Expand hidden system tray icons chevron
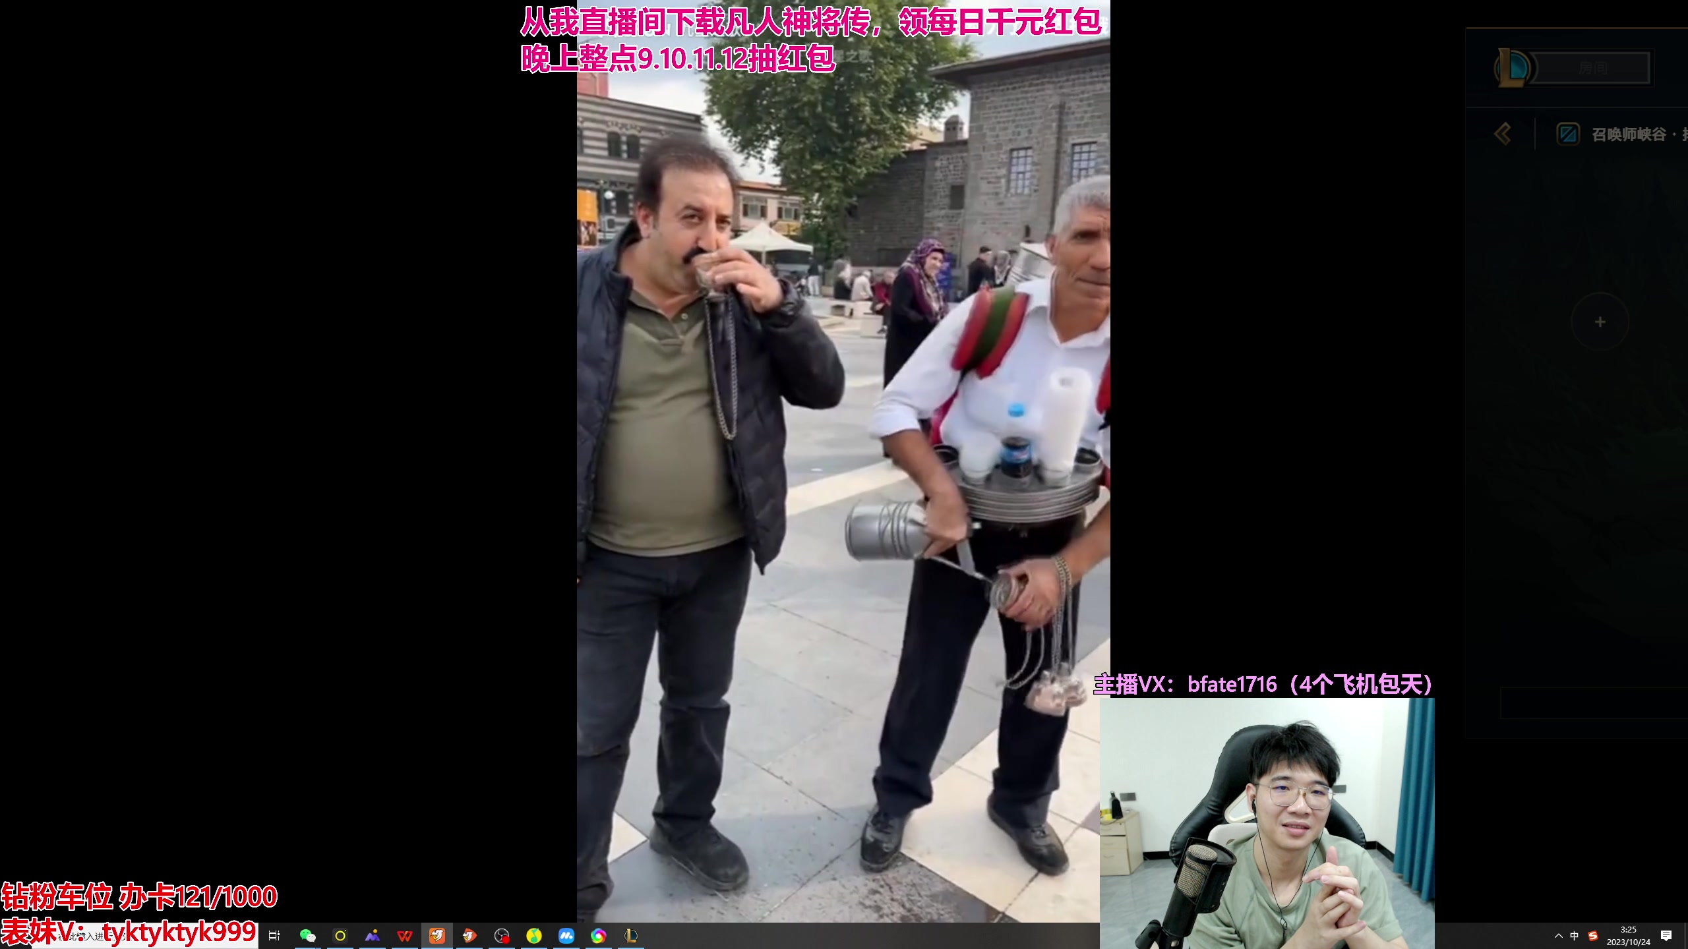Viewport: 1688px width, 949px height. point(1559,935)
